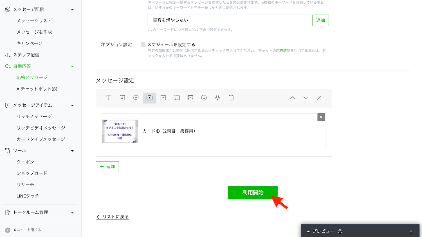Collapse the メッセージ配信 sidebar section
Viewport: 422px width, 237px height.
(x=72, y=10)
